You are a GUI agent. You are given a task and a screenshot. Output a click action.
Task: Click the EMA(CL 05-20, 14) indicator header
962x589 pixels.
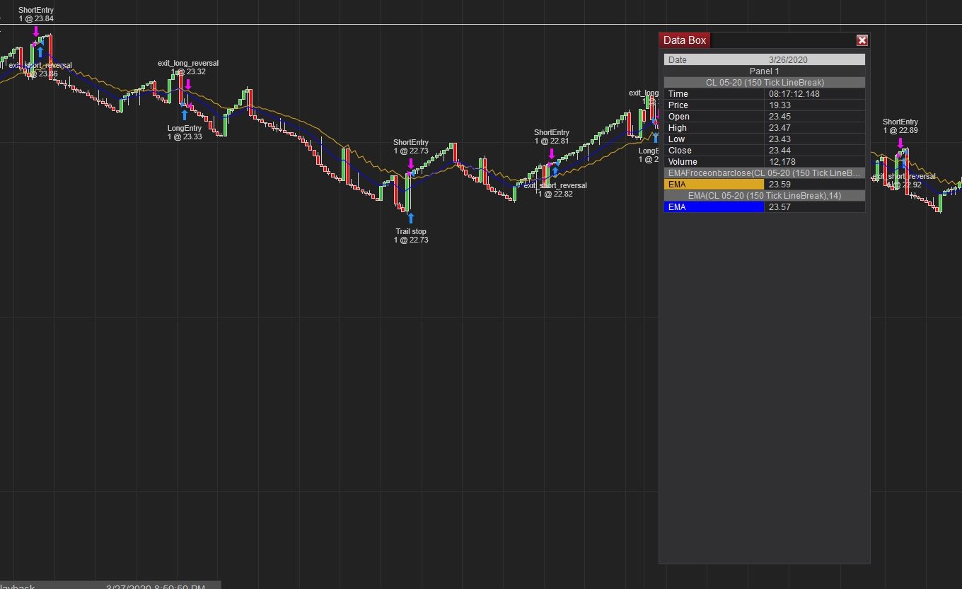tap(765, 196)
